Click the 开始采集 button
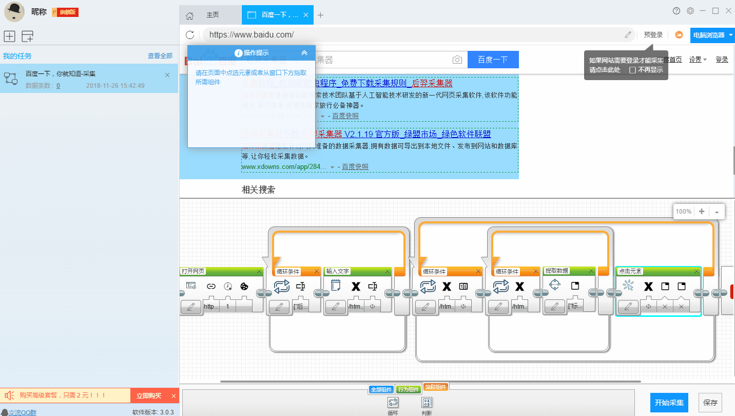 point(669,403)
